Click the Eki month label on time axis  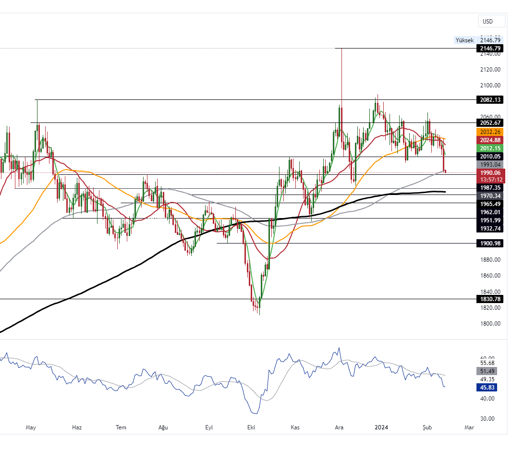click(251, 427)
